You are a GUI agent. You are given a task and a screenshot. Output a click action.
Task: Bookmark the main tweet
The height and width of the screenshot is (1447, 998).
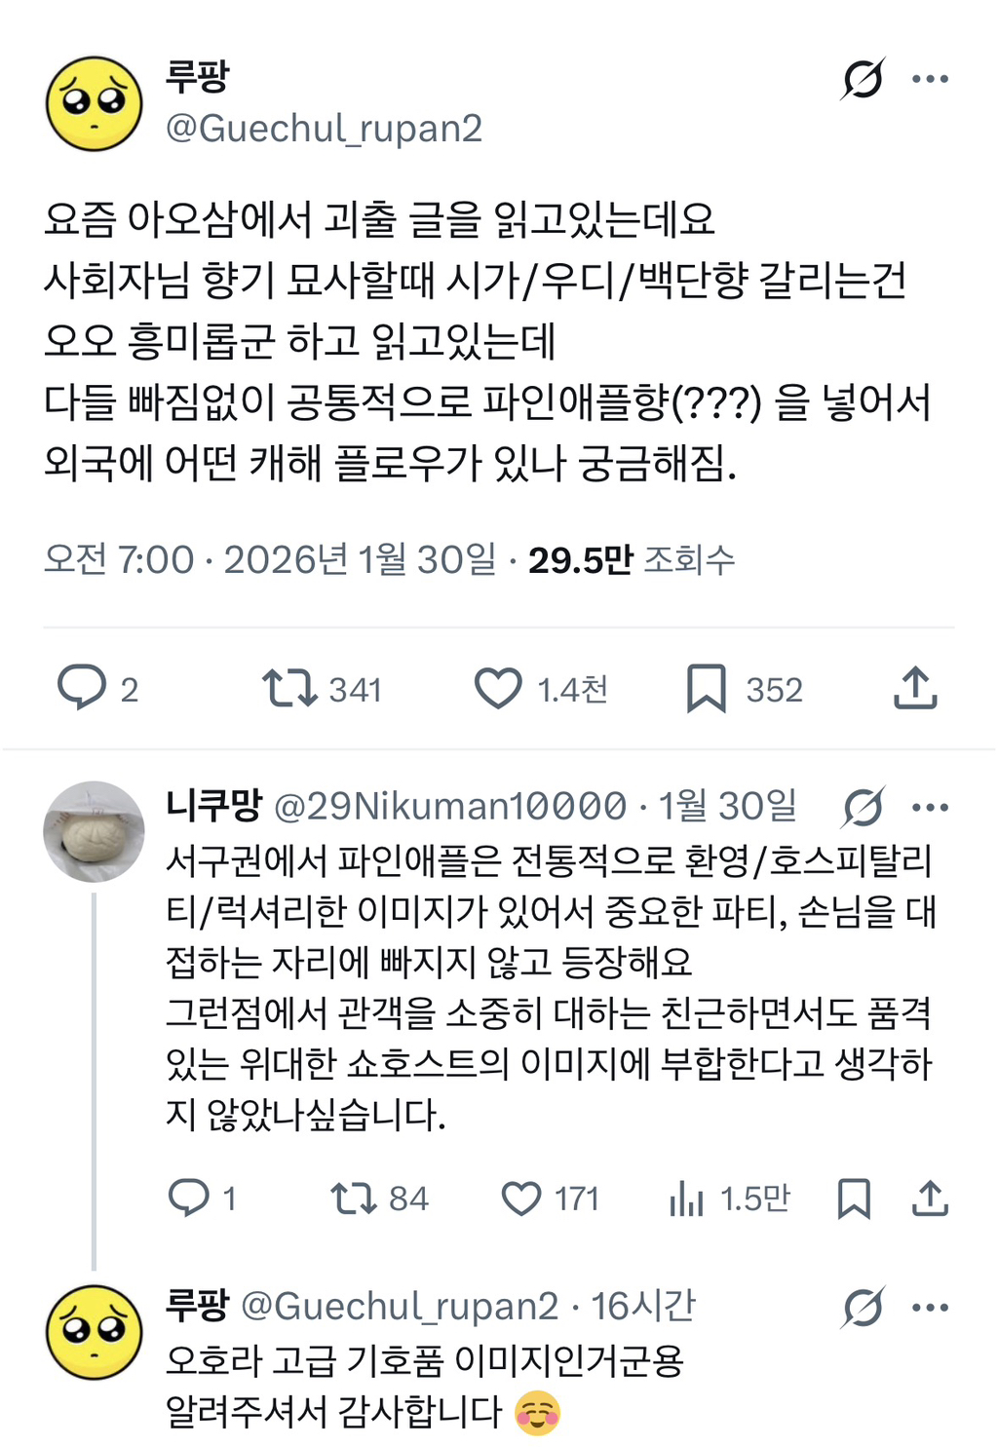pos(712,690)
